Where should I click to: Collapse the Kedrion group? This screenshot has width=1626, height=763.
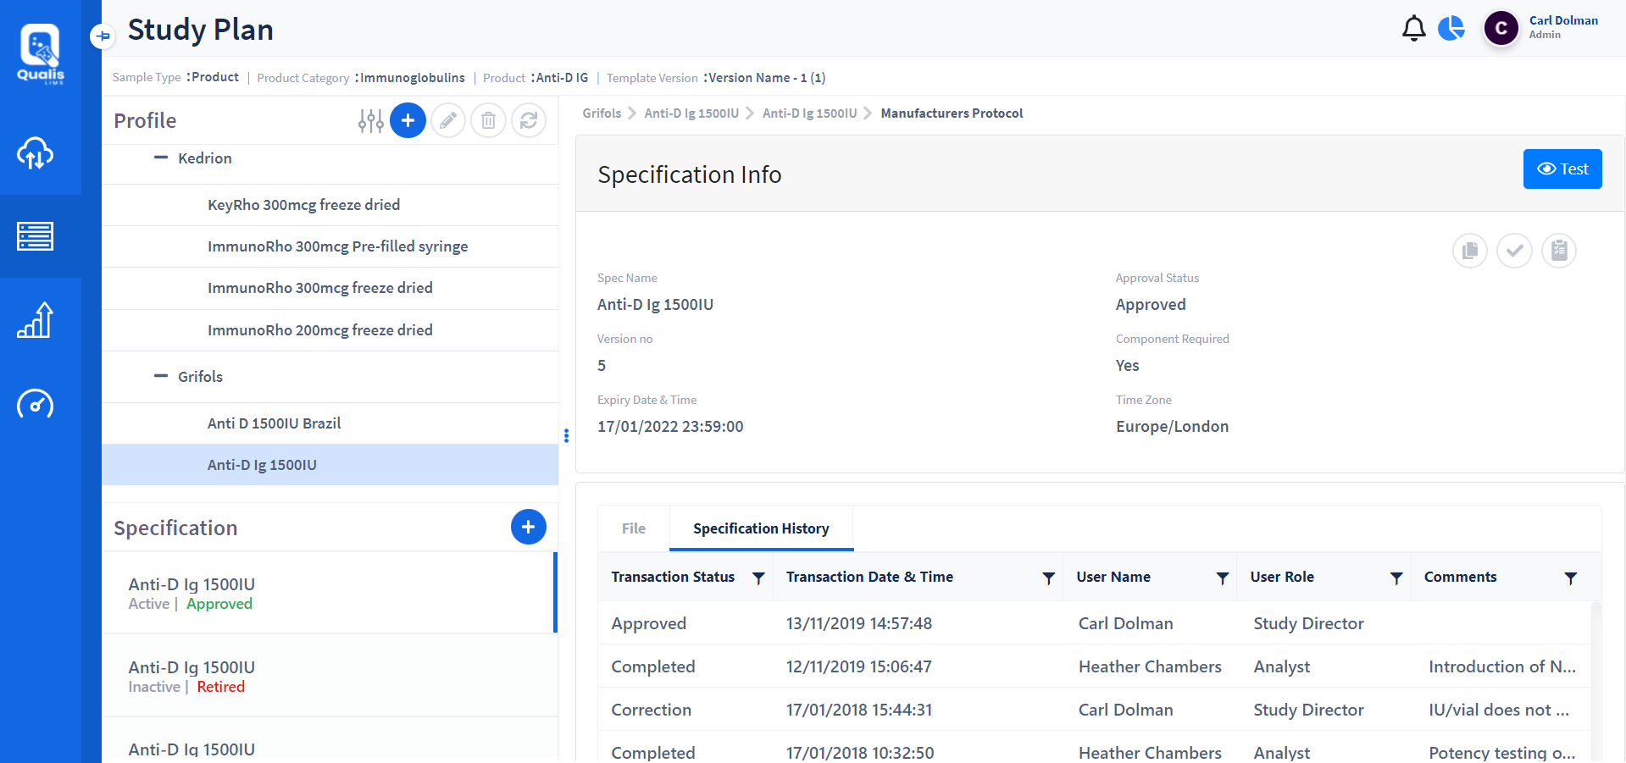pos(161,158)
